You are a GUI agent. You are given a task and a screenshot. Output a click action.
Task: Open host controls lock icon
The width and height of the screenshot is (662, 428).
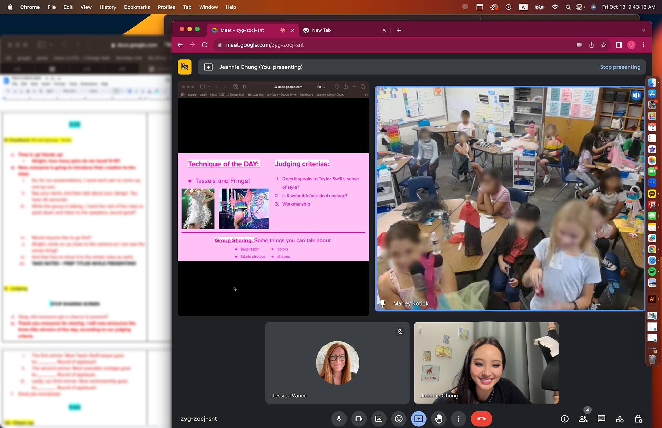[x=638, y=419]
